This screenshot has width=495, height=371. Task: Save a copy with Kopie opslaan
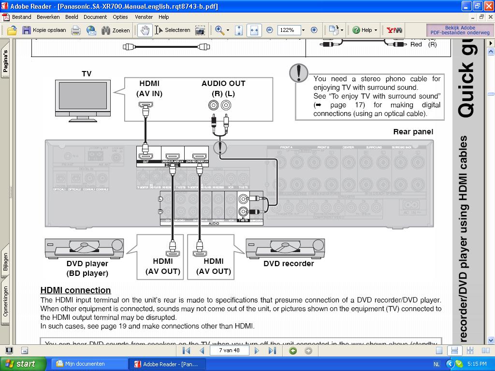[44, 30]
